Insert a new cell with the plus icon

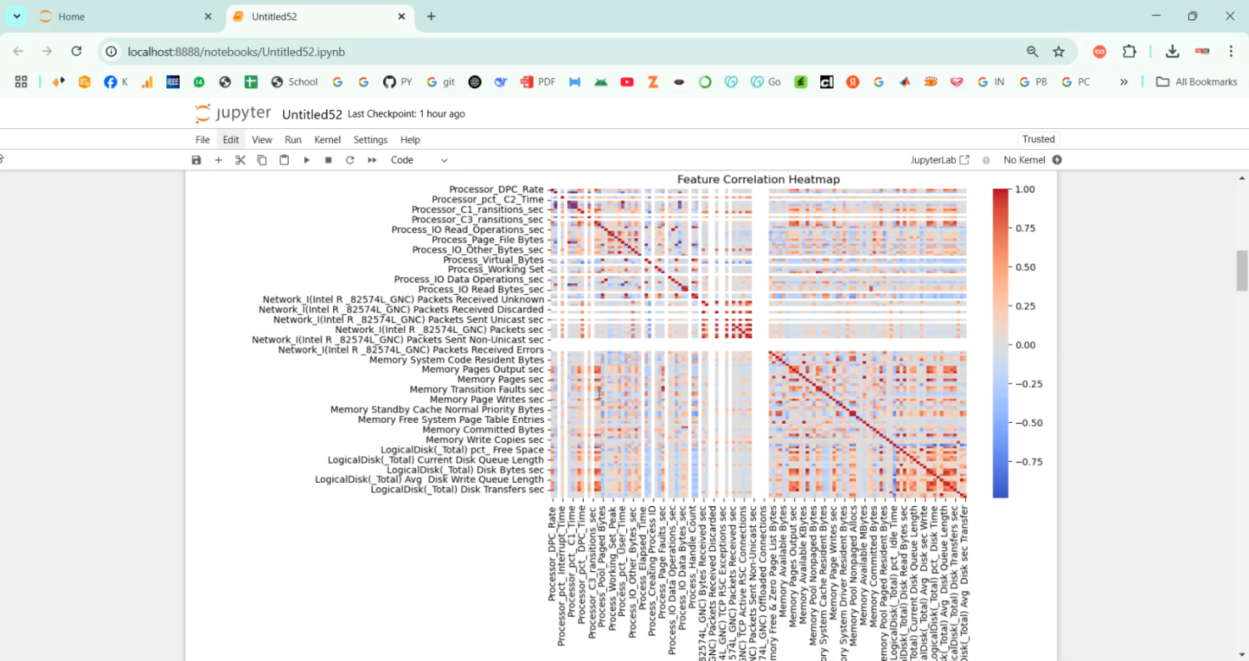218,160
